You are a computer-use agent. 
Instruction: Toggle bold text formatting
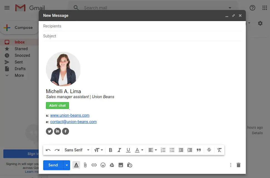pyautogui.click(x=111, y=150)
